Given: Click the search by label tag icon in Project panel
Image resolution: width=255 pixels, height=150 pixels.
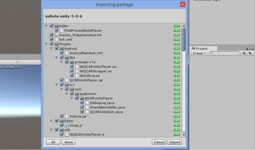Looking at the screenshot, I should click(x=250, y=53).
